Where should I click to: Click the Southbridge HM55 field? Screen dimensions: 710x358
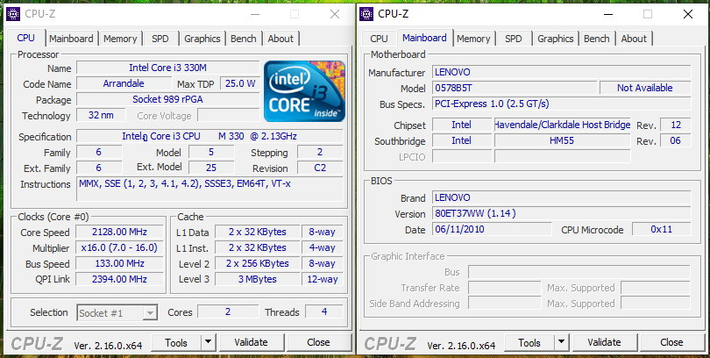[x=563, y=140]
